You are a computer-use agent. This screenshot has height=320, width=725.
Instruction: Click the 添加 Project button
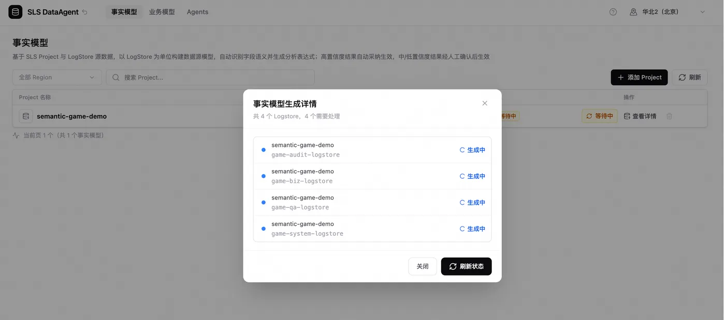(639, 78)
